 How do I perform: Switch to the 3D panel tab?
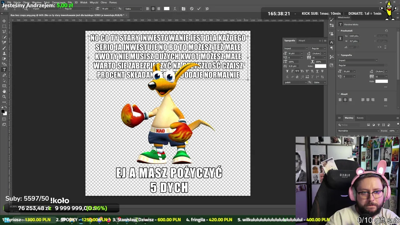click(x=339, y=118)
